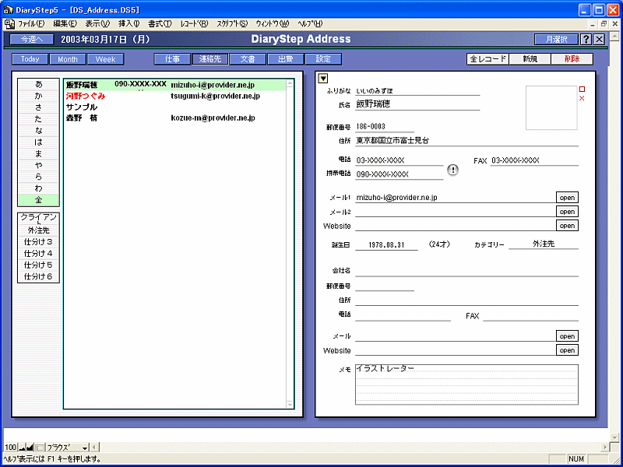Open the black triangle dropdown above the record
Image resolution: width=623 pixels, height=467 pixels.
click(324, 78)
